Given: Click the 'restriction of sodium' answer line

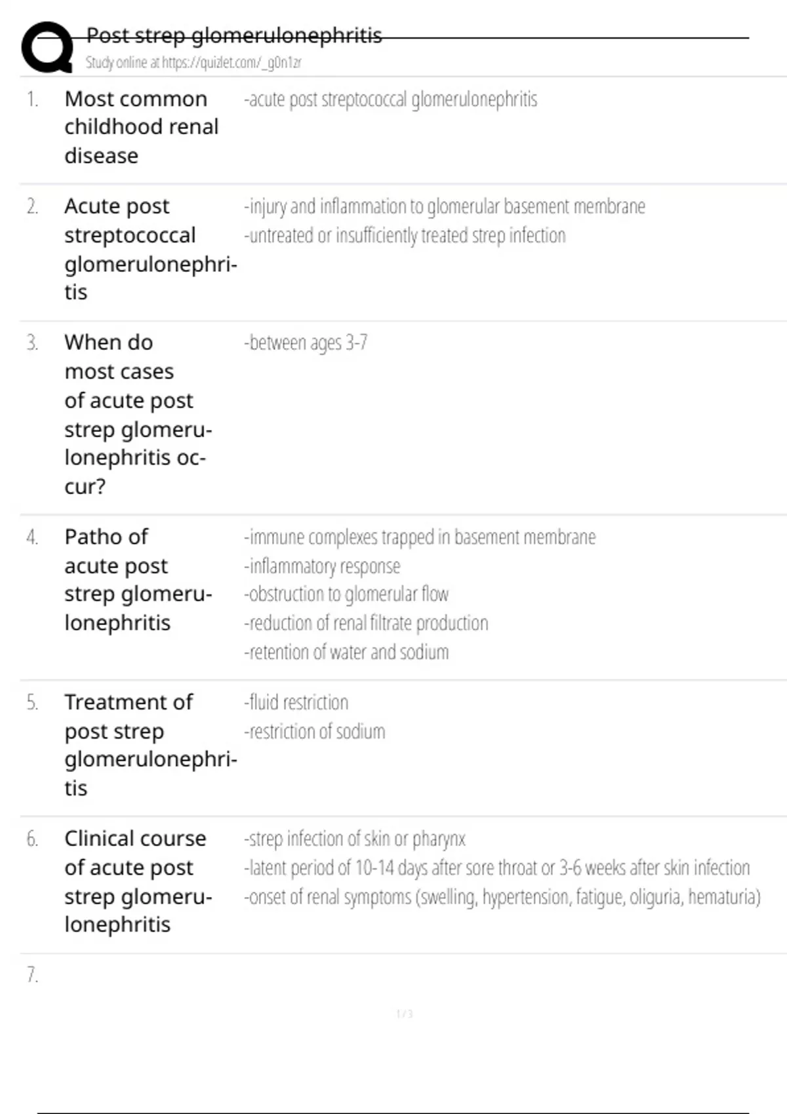Looking at the screenshot, I should pyautogui.click(x=315, y=731).
